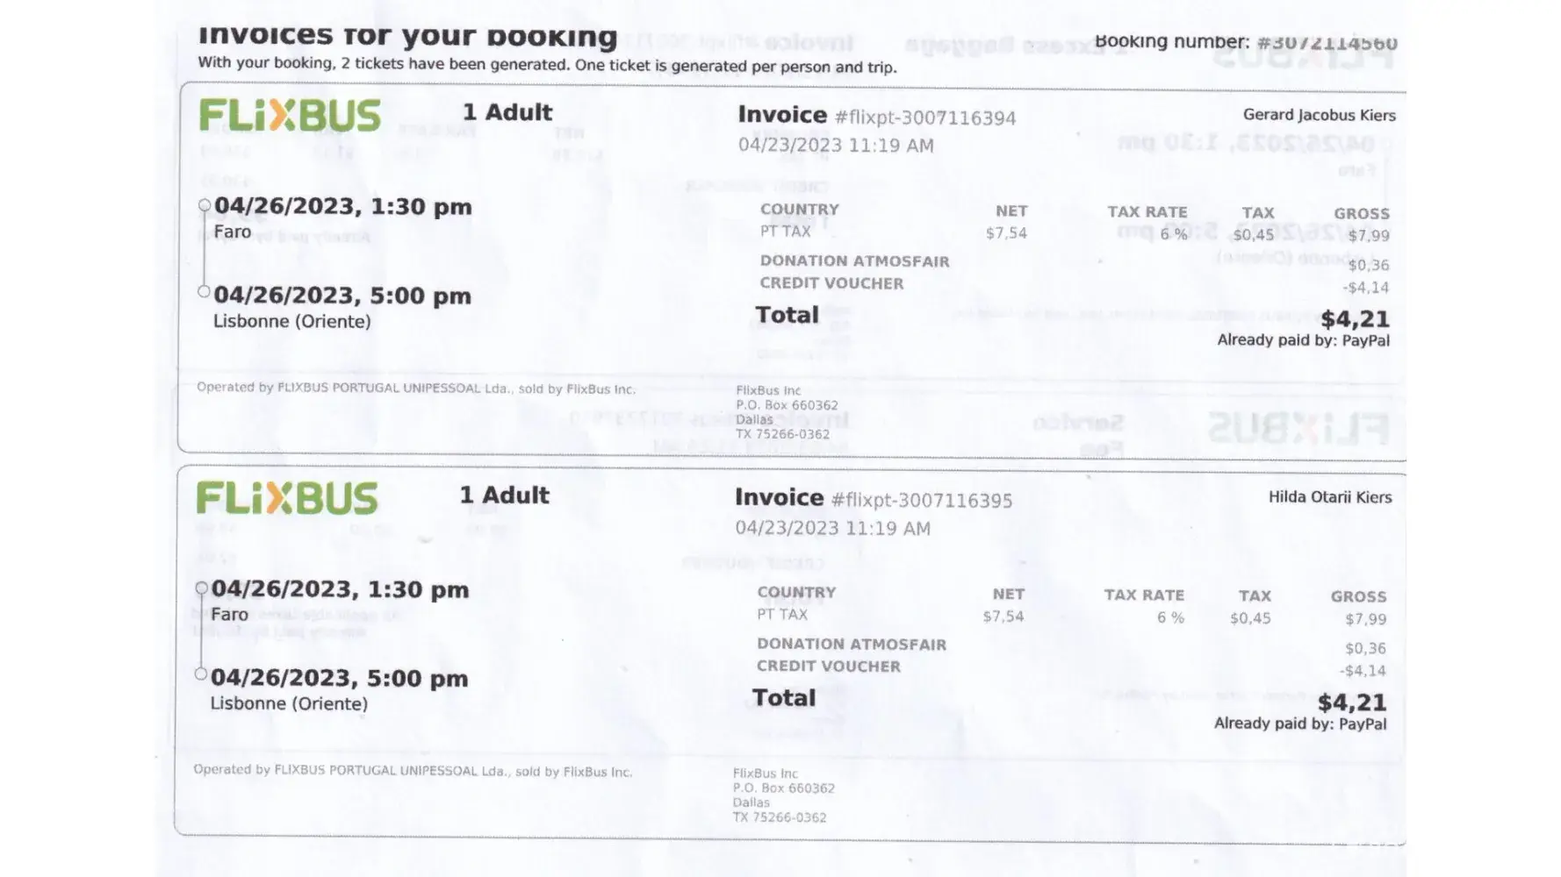This screenshot has height=877, width=1561.
Task: Click the FlixBus logo on the first invoice
Action: pyautogui.click(x=290, y=116)
